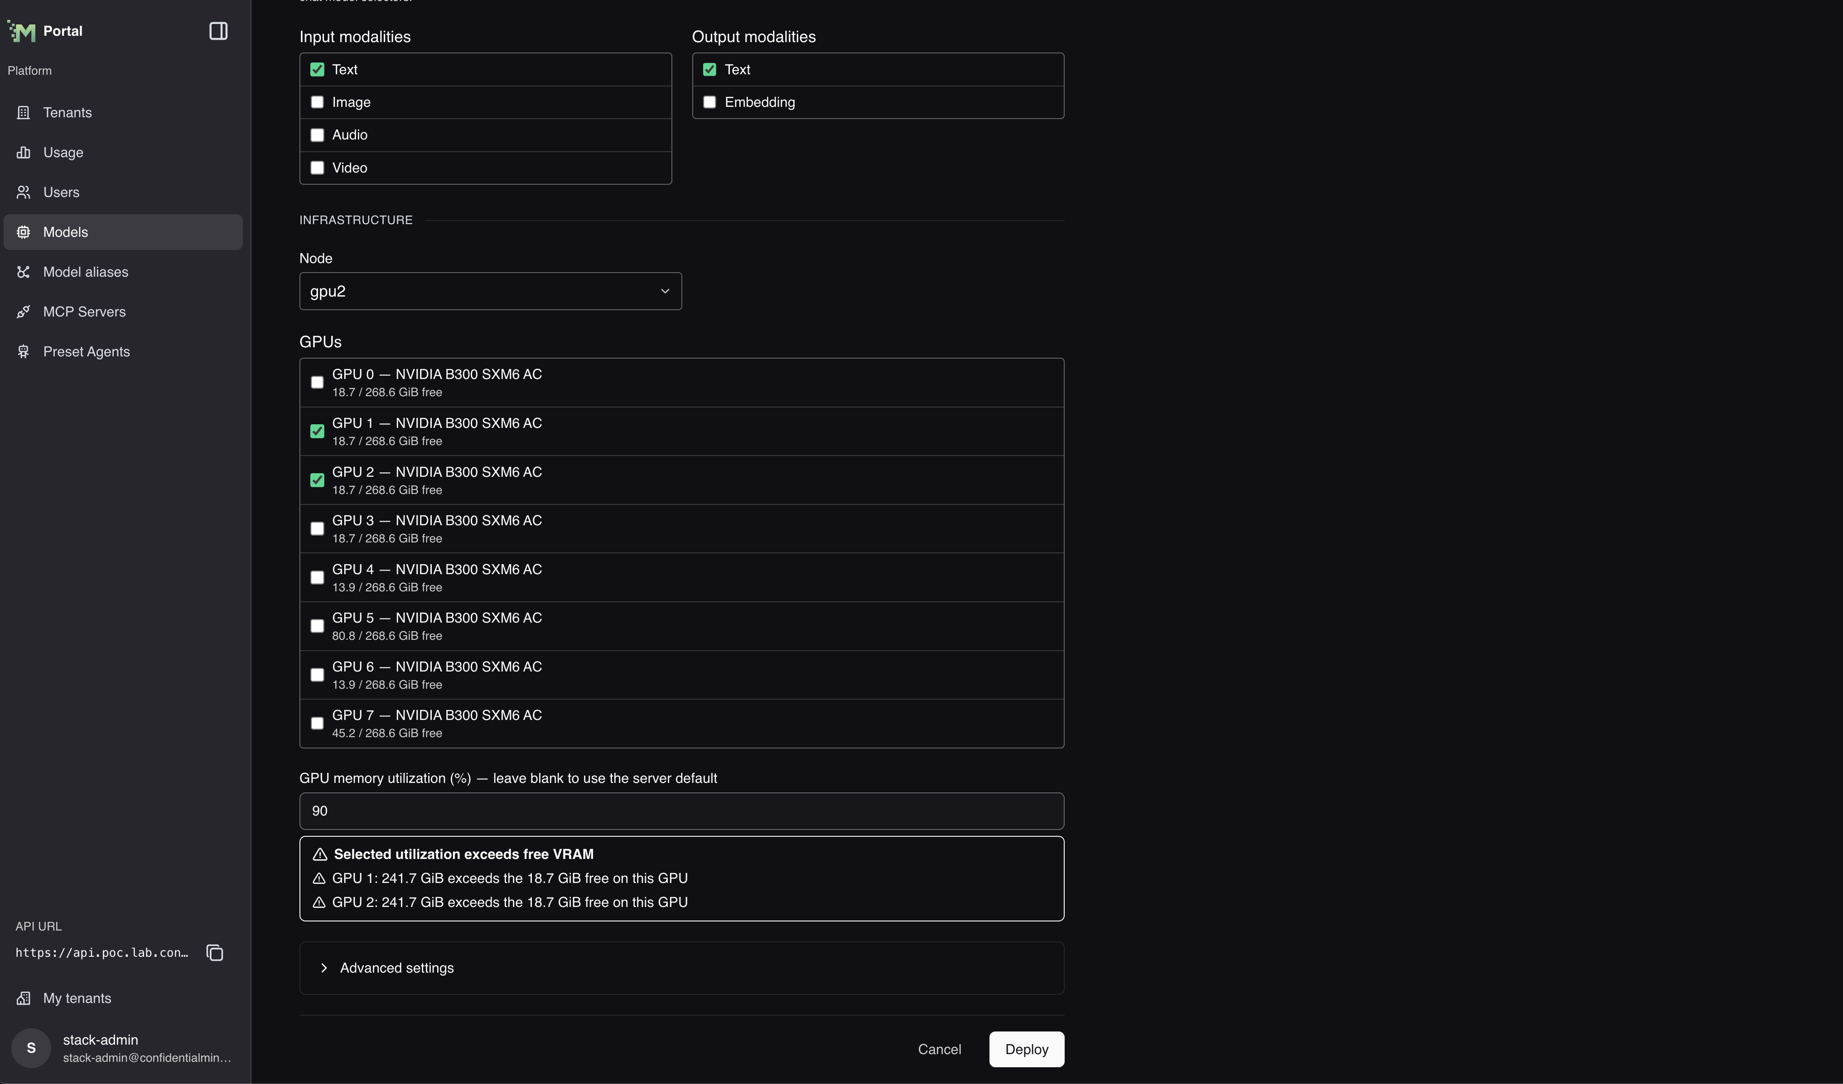This screenshot has height=1084, width=1843.
Task: Click the My tenants icon
Action: pos(24,998)
